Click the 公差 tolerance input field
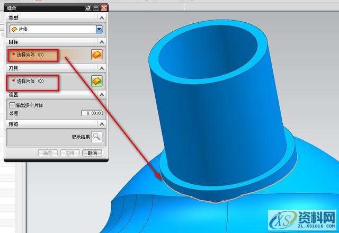Image resolution: width=339 pixels, height=233 pixels. tap(92, 113)
